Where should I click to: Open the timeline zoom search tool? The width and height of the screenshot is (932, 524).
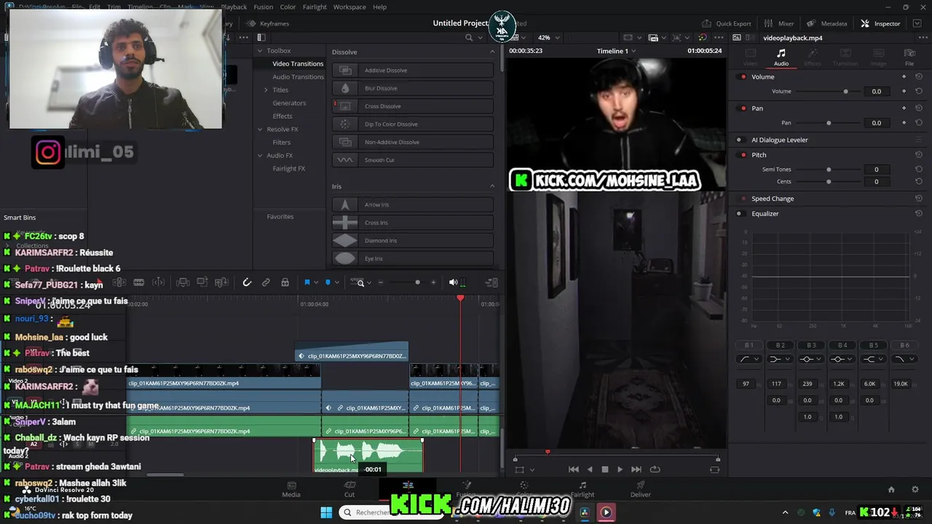(x=360, y=282)
